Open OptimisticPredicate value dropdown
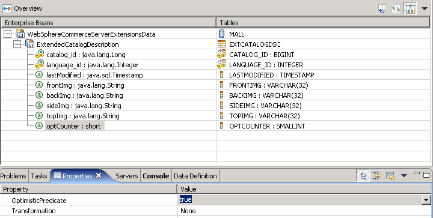Viewport: 433px width, 218px height. coord(426,200)
